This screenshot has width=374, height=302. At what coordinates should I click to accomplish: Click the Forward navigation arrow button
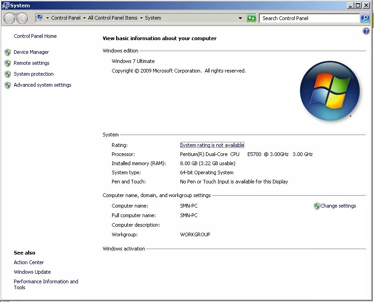pos(22,18)
